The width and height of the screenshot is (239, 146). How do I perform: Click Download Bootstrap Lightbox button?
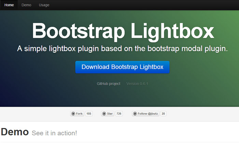[x=122, y=67]
